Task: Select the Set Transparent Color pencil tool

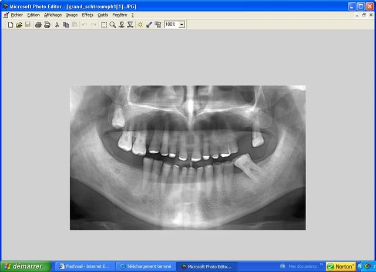Action: 149,25
